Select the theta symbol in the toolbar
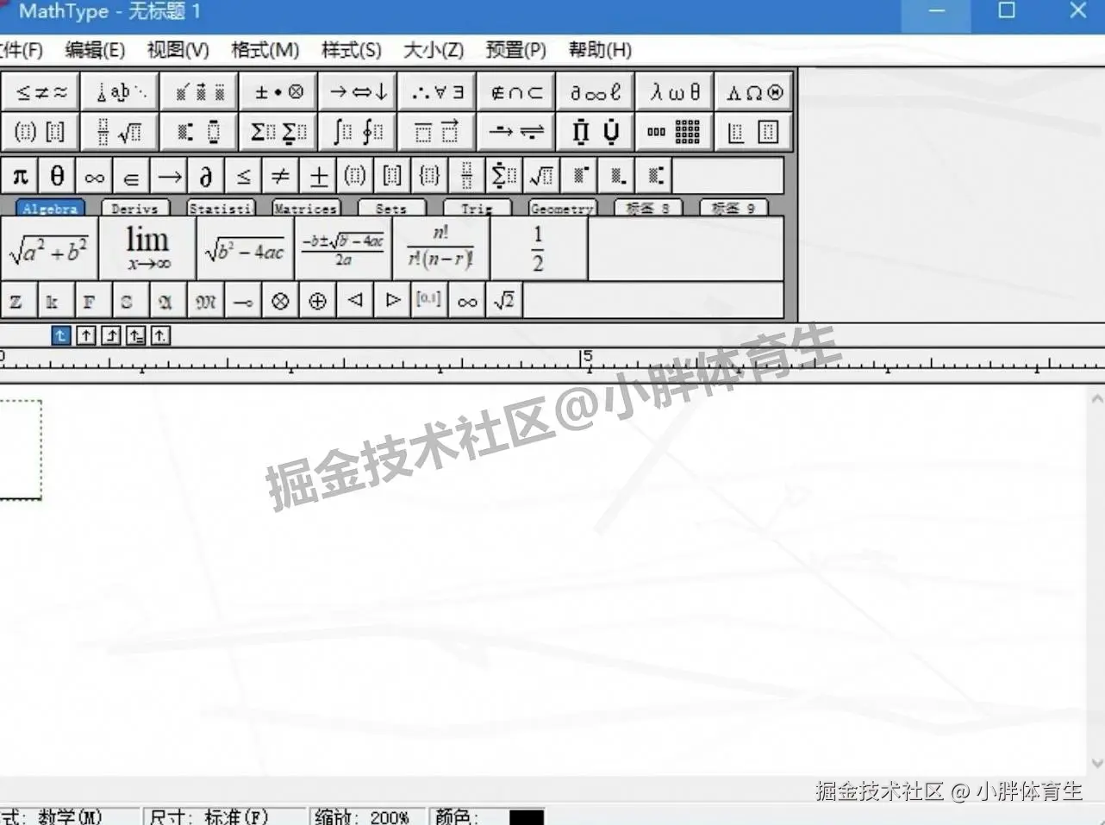This screenshot has width=1105, height=825. pyautogui.click(x=56, y=176)
